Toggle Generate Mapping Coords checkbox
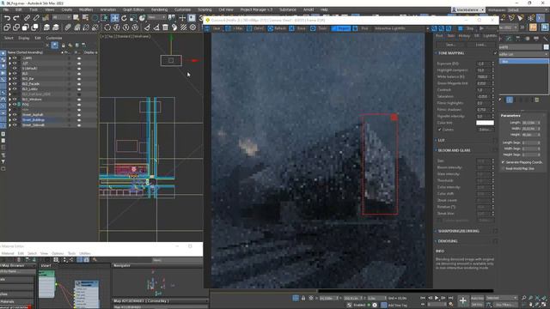 (x=504, y=162)
